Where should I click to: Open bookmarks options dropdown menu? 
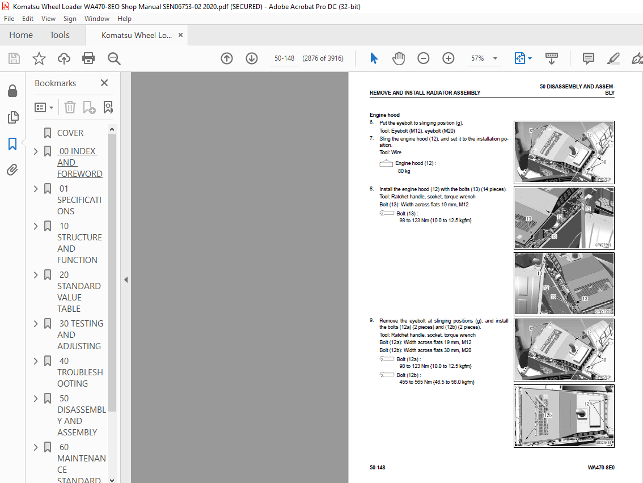pos(44,107)
